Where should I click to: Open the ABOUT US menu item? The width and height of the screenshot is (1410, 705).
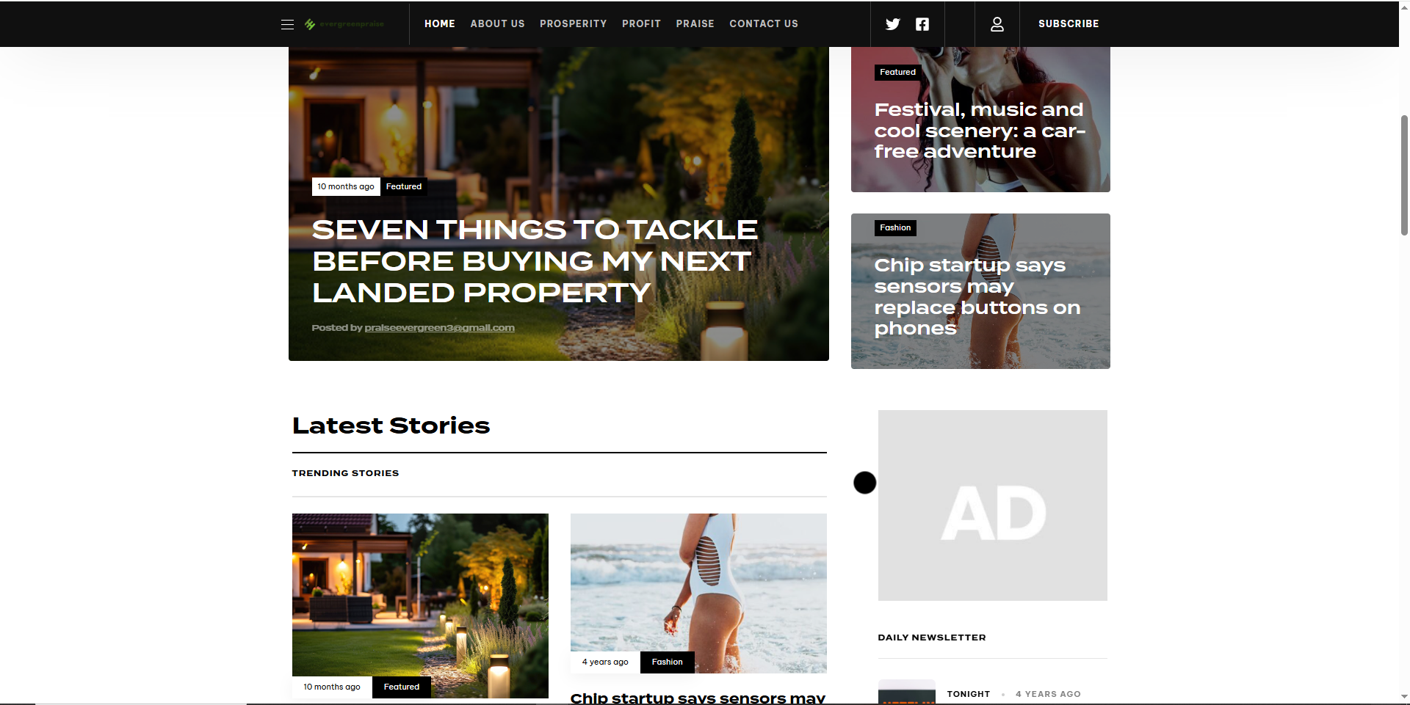(497, 23)
